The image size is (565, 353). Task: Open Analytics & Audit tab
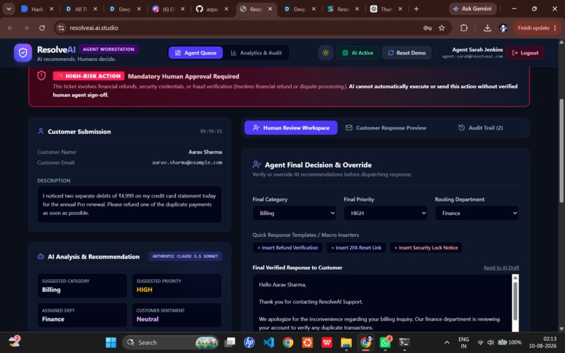256,53
